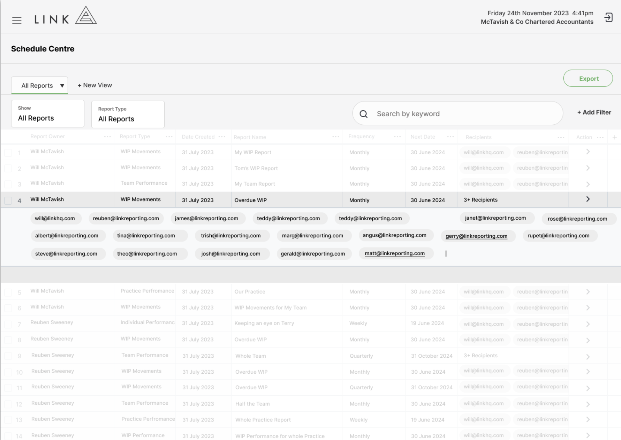Viewport: 621px width, 440px height.
Task: Open Date Created column options dots
Action: 222,137
